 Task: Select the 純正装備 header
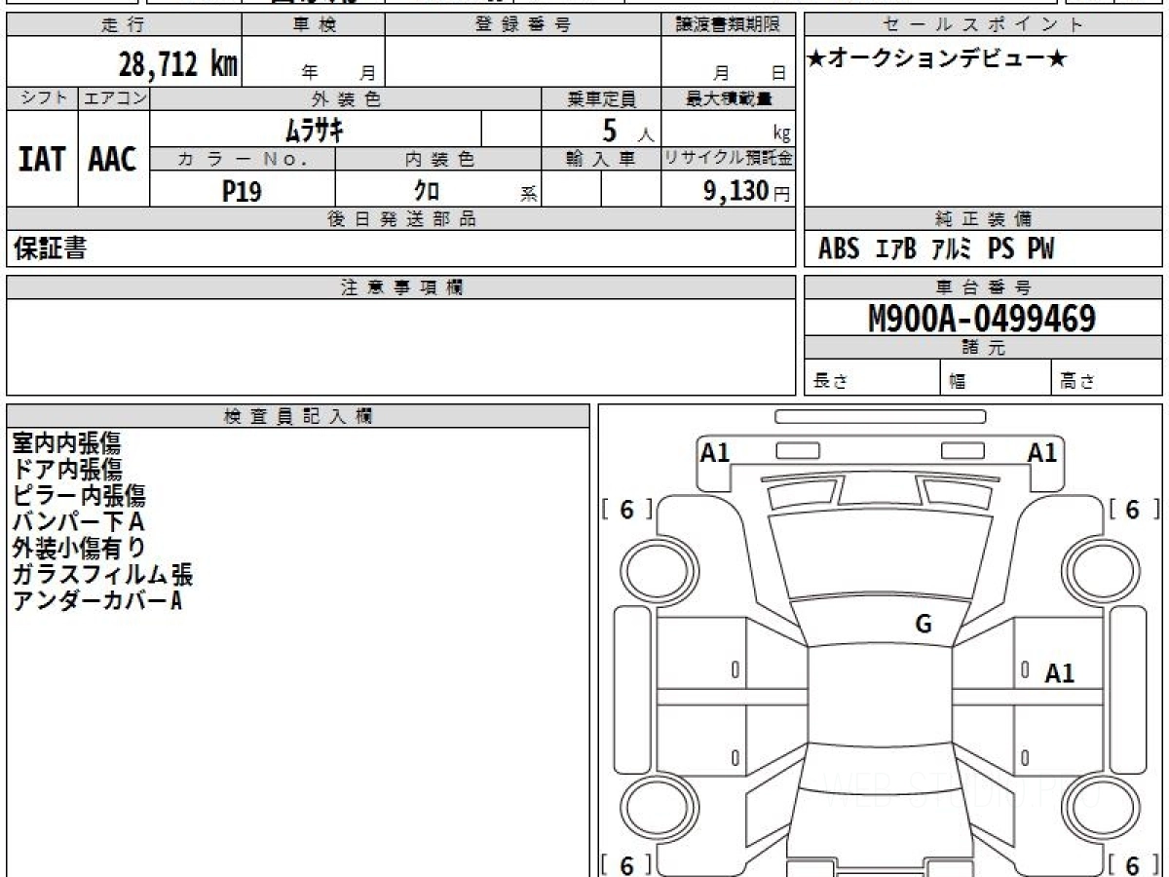click(983, 219)
